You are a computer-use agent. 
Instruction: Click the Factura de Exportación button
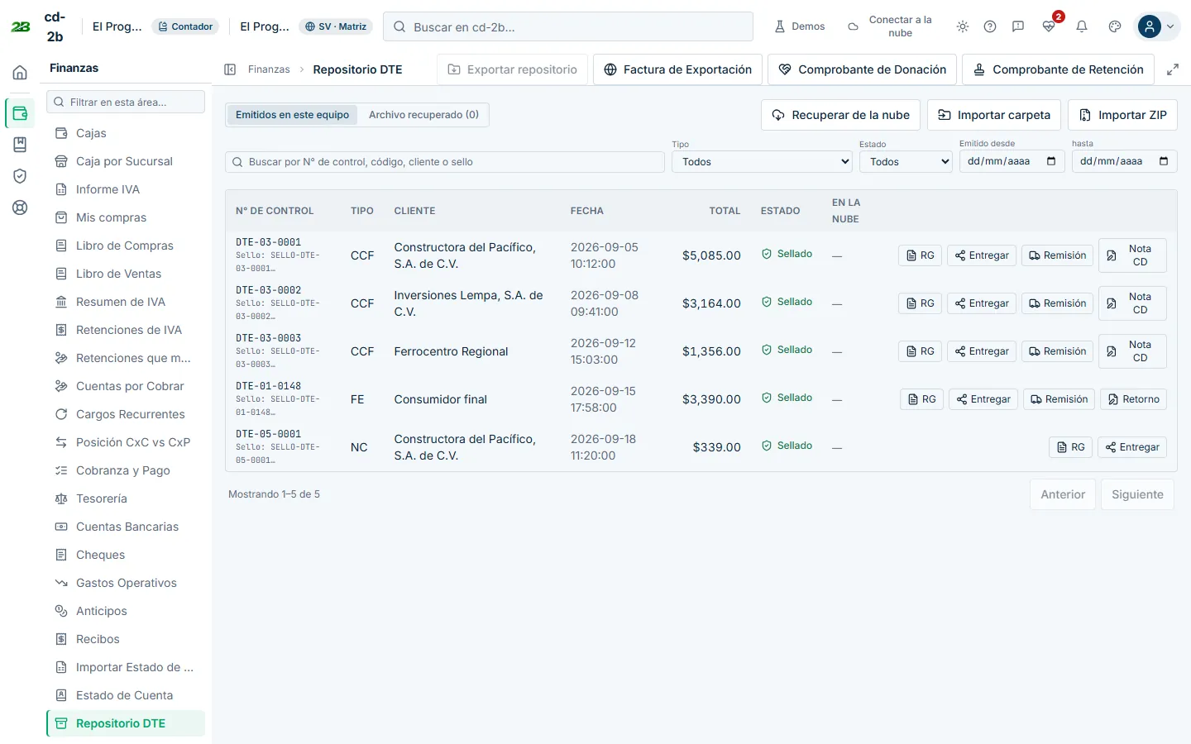click(677, 69)
